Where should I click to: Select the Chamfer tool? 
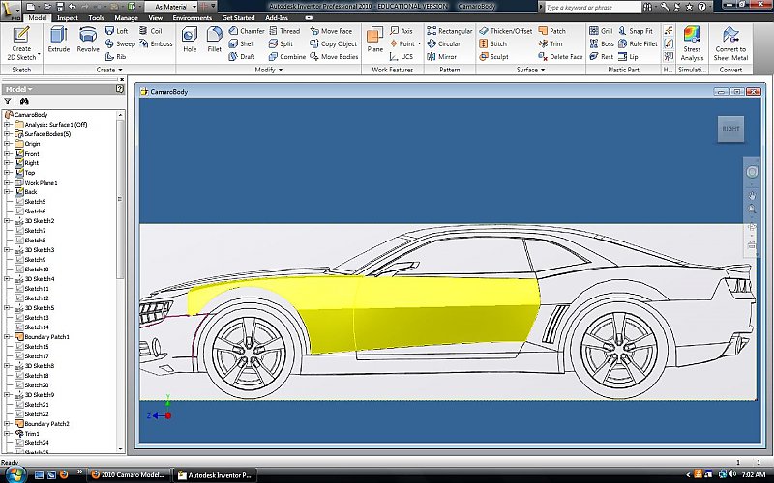247,31
